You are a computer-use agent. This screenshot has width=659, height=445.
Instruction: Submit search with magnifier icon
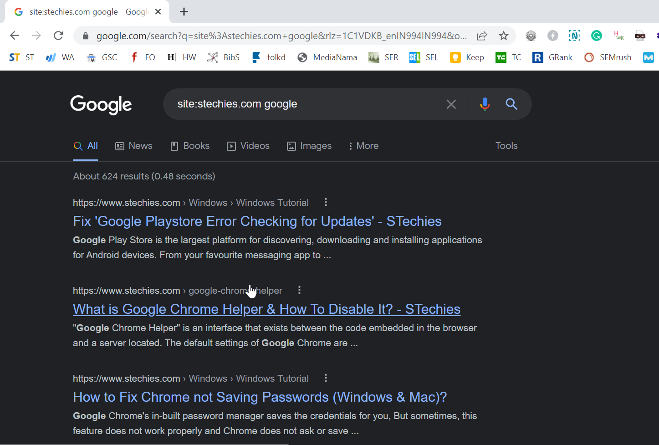pos(511,104)
